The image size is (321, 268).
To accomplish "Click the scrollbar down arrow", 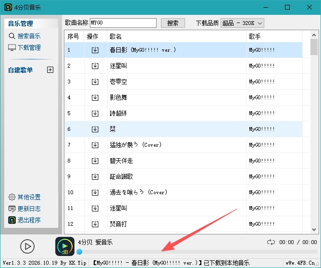I will point(314,229).
